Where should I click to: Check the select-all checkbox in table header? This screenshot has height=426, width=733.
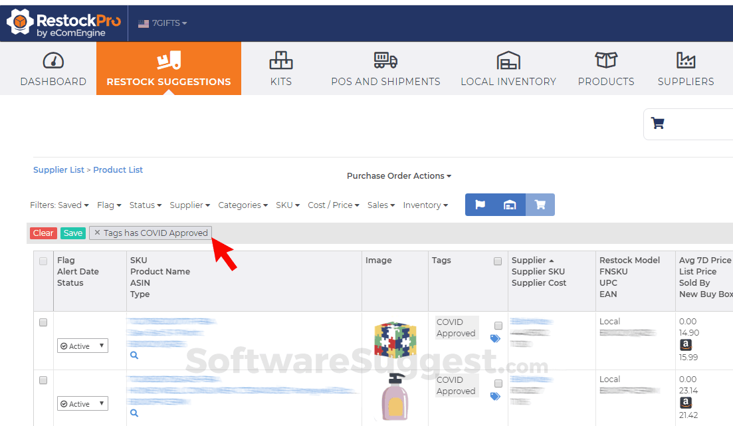(x=43, y=261)
